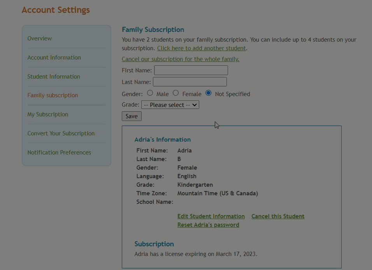Click the Cancel this Student link
Viewport: 372px width, 270px height.
coord(278,216)
